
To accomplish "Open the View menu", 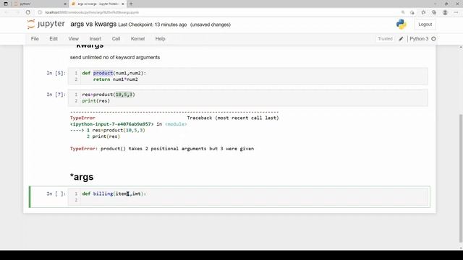I will (74, 39).
